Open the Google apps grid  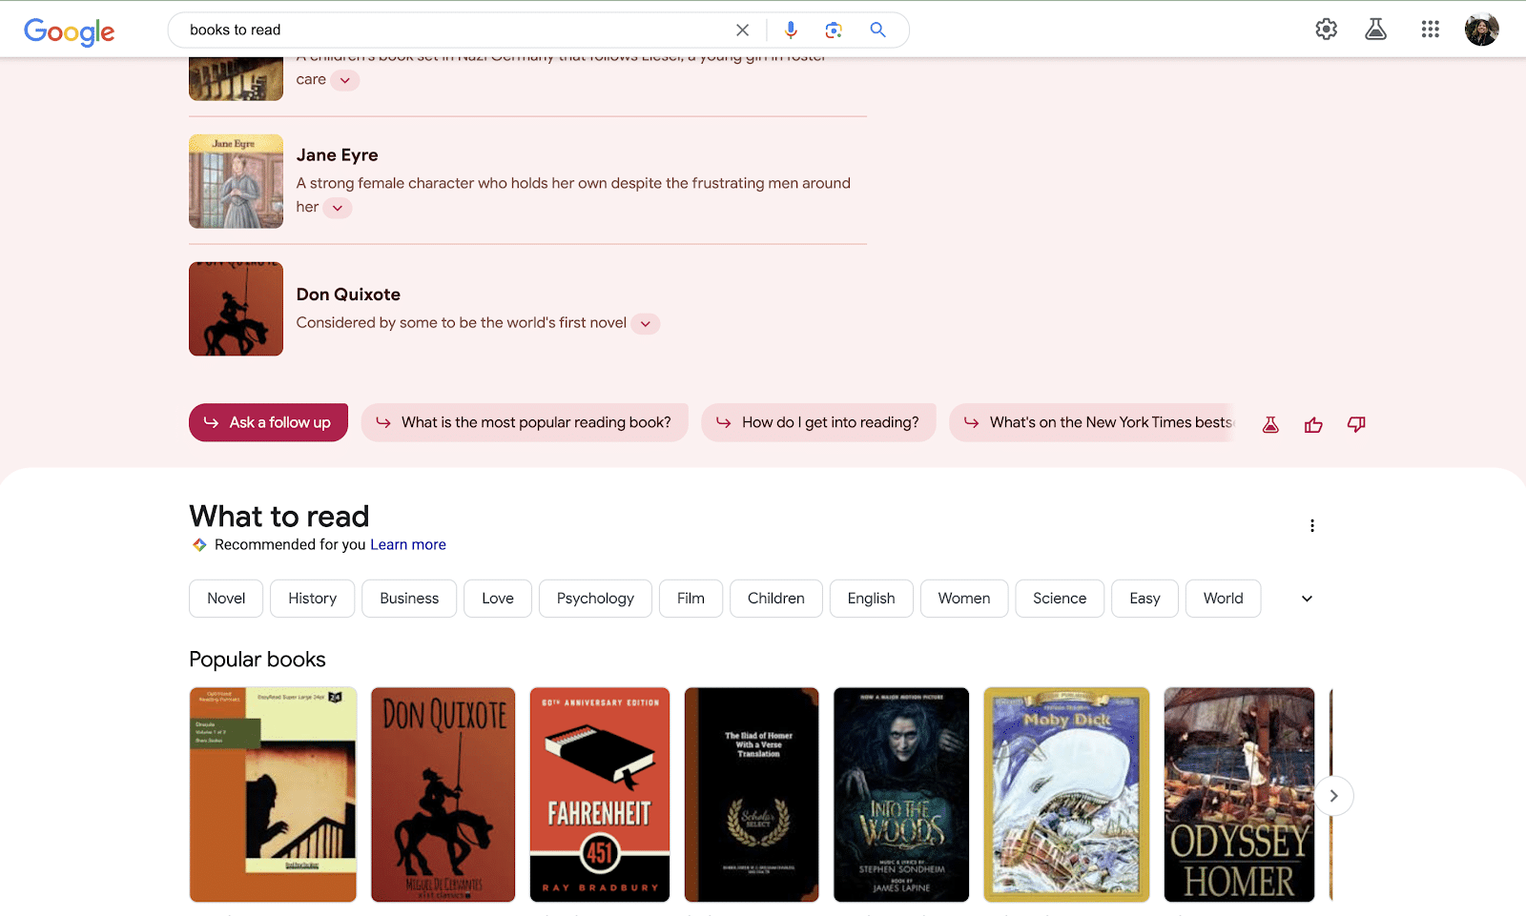coord(1430,30)
